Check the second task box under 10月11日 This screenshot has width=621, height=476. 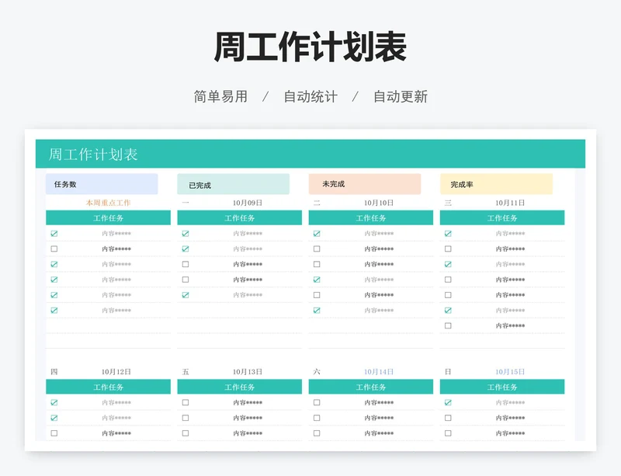[x=448, y=249]
